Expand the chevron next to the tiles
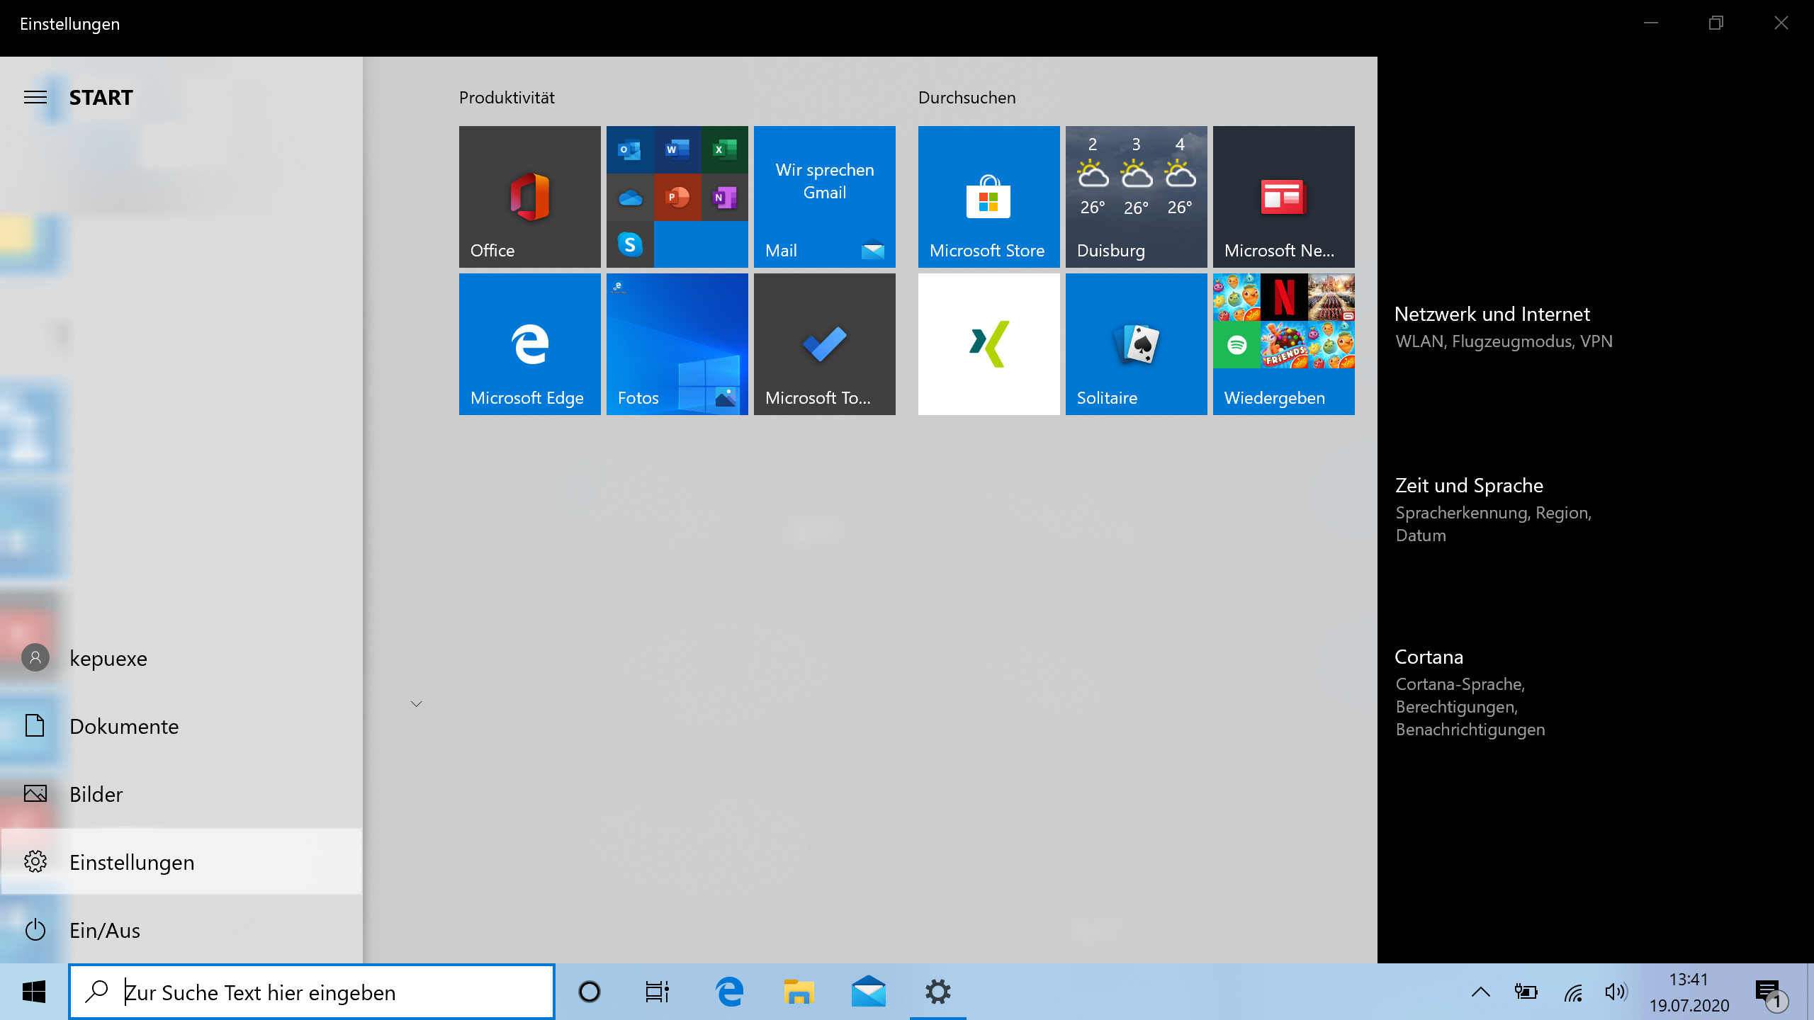This screenshot has height=1020, width=1814. pyautogui.click(x=417, y=703)
